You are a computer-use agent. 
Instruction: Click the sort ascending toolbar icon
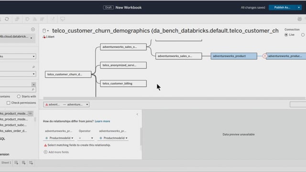pos(35,19)
